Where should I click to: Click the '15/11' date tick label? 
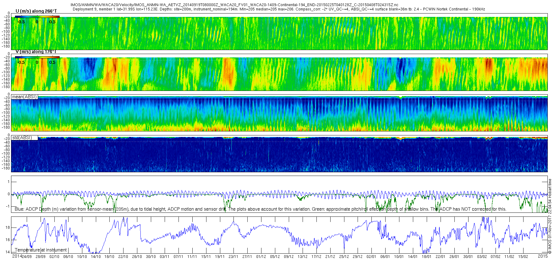click(206, 257)
